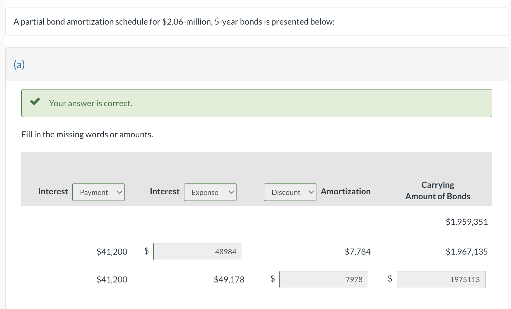Screen dimensions: 511x309
Task: Click the carrying amount value $1,959,351
Action: [x=466, y=222]
